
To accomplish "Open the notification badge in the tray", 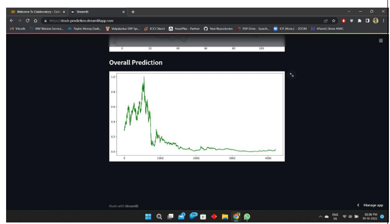I will pos(382,216).
